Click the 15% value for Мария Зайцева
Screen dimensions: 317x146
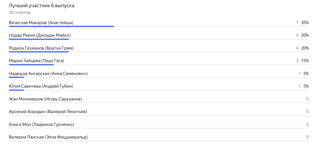pyautogui.click(x=305, y=61)
